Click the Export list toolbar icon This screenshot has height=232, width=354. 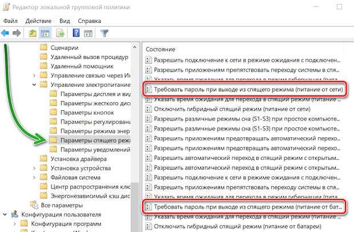coord(61,34)
